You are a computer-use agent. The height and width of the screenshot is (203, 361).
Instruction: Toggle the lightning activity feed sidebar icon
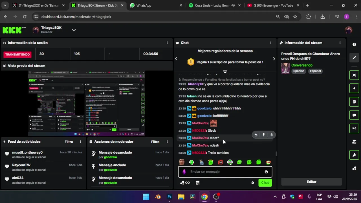354,88
